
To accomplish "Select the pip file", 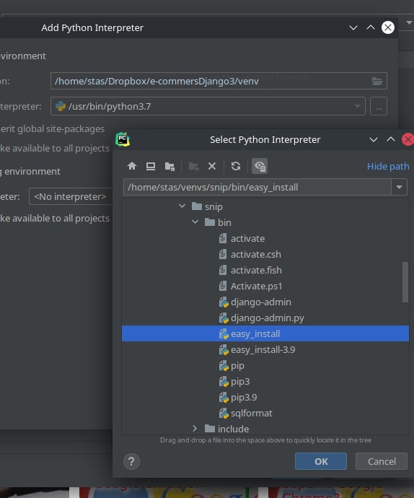I will pyautogui.click(x=265, y=365).
